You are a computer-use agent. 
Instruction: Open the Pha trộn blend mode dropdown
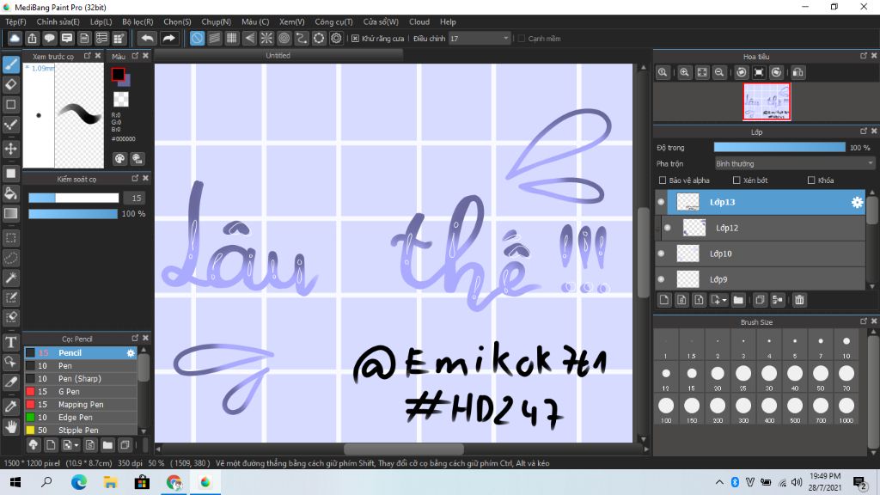[794, 164]
